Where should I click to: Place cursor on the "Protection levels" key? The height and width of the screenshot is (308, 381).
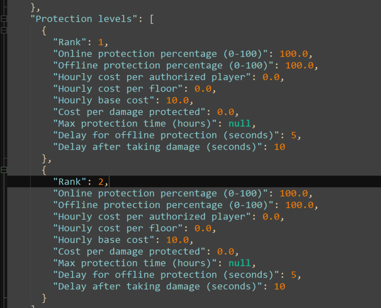tap(84, 19)
